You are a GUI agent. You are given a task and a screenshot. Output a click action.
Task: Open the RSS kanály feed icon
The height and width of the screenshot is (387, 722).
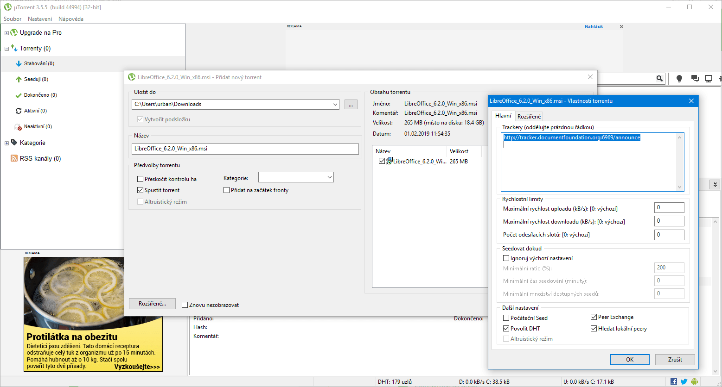point(14,158)
